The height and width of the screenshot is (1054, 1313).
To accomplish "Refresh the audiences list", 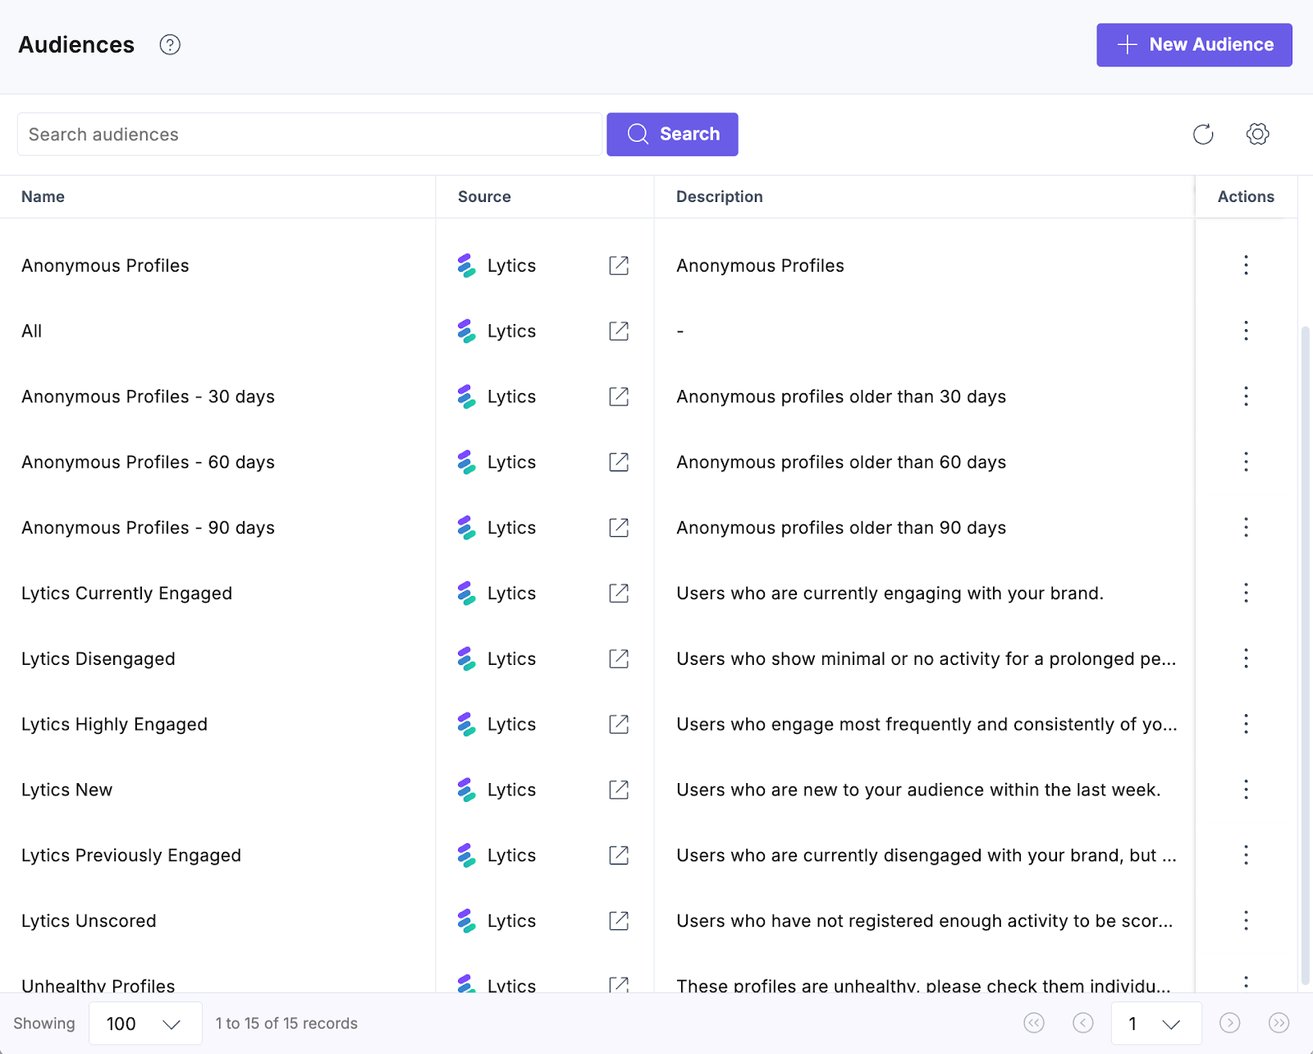I will point(1203,134).
